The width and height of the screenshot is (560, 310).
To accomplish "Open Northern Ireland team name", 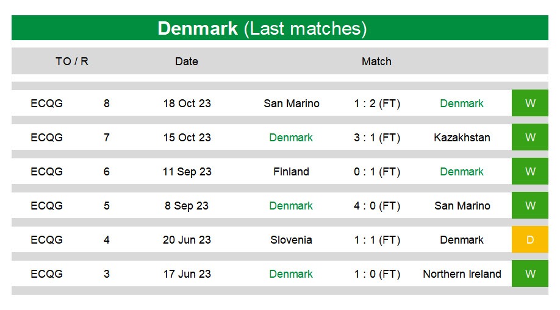I will click(462, 274).
